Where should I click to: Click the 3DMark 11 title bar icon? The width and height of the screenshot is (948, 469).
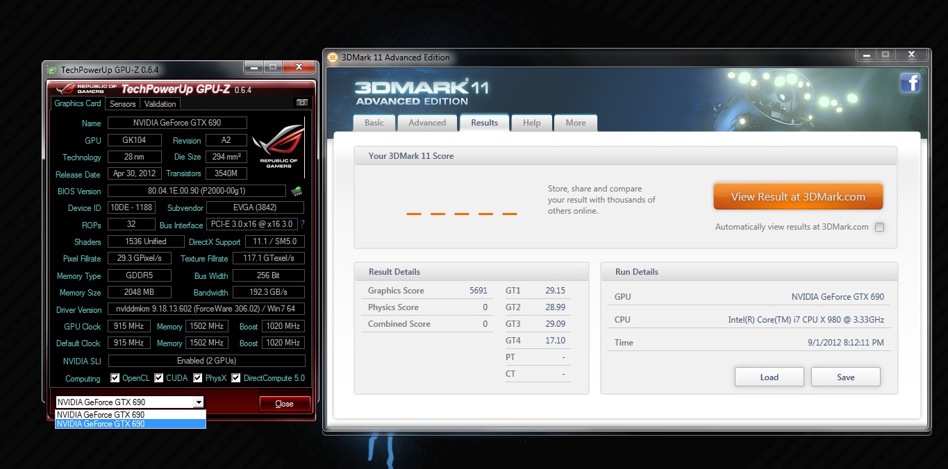tap(332, 58)
